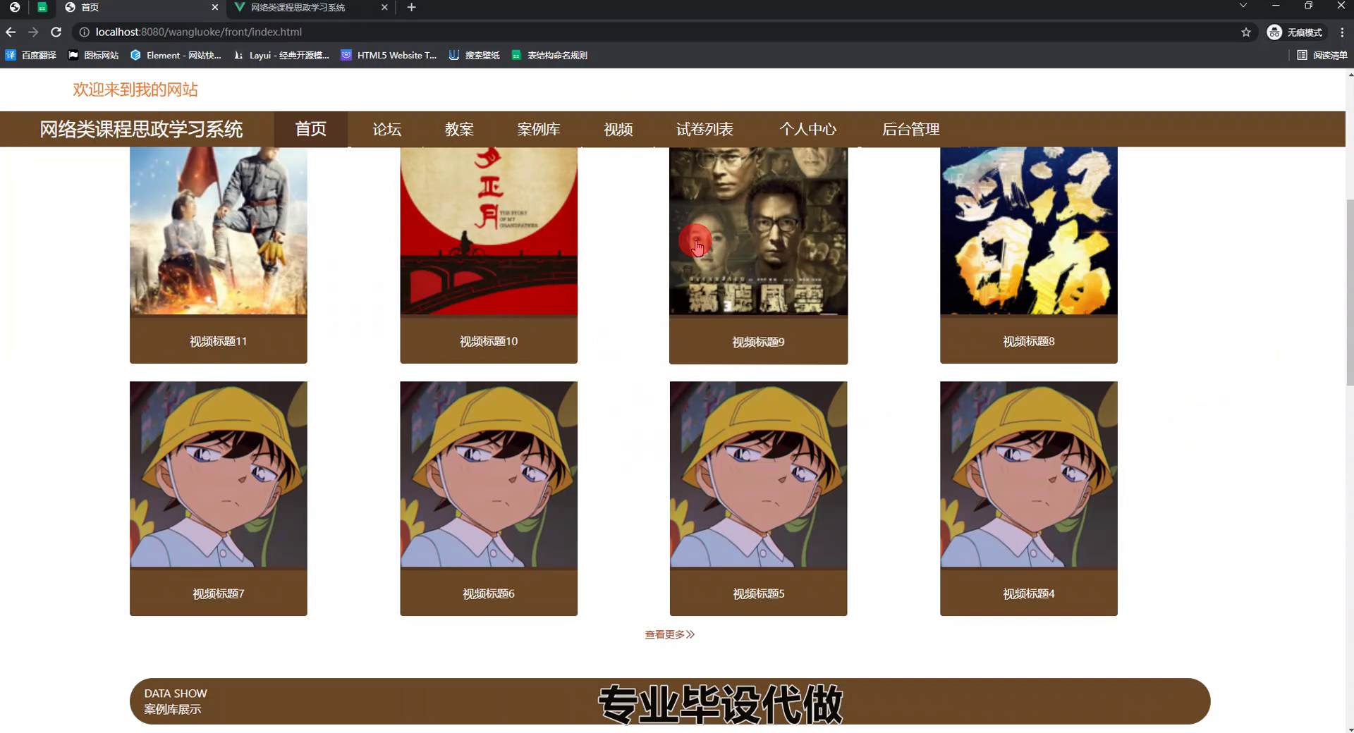
Task: Click the 视频标题4 caption
Action: [x=1029, y=593]
